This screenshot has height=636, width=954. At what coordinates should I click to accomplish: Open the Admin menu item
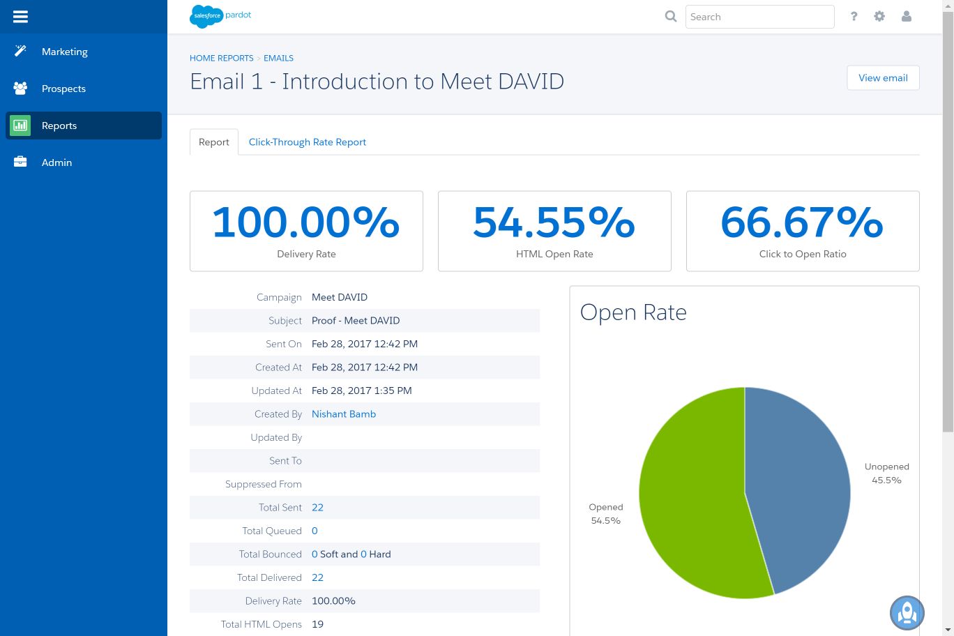(x=84, y=162)
